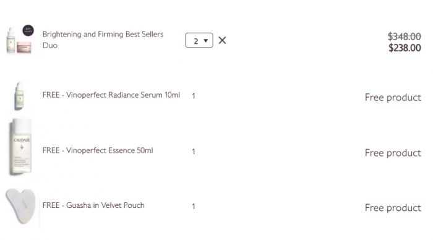Open FREE Vinoperfect Radiance Serum 10ml link
The image size is (433, 240).
(x=111, y=95)
